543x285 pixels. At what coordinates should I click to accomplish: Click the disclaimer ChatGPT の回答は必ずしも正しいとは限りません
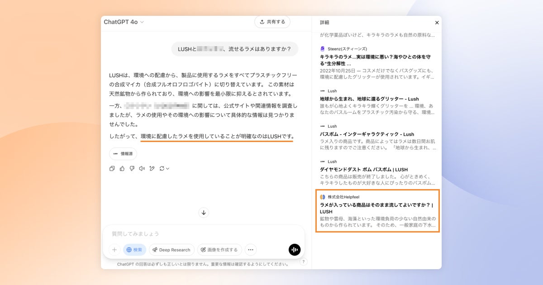click(x=203, y=264)
